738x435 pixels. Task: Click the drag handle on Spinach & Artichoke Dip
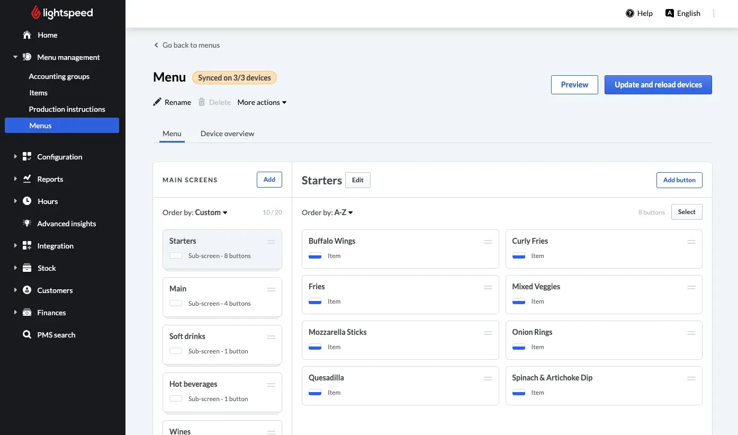click(691, 378)
